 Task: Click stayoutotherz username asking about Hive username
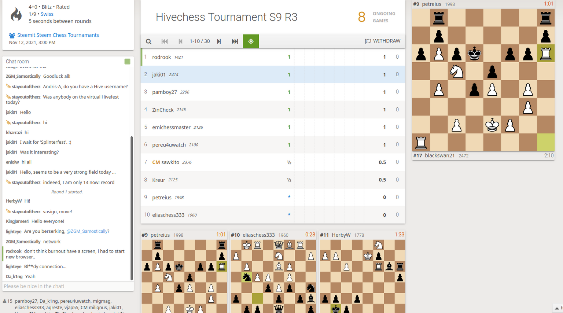(26, 87)
